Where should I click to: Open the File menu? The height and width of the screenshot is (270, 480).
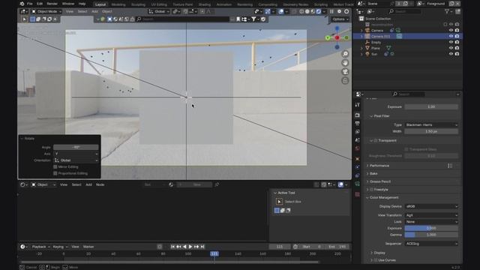(30, 4)
